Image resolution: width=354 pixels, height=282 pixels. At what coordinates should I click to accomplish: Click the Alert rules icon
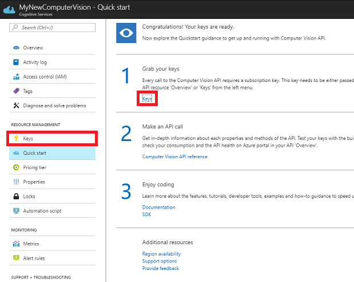click(16, 258)
